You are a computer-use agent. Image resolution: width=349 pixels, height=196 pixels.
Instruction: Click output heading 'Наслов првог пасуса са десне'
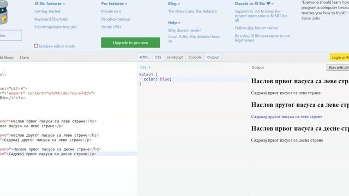(300, 128)
